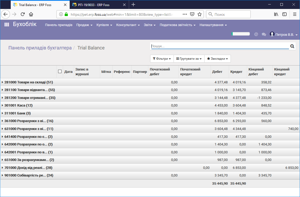This screenshot has width=300, height=197.
Task: Open the Податкова звітність menu
Action: 177,25
